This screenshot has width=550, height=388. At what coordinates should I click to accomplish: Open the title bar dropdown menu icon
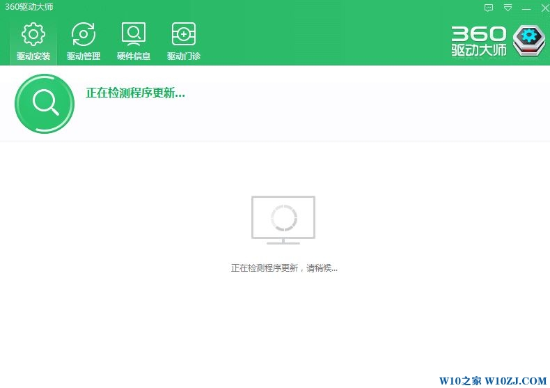point(508,8)
